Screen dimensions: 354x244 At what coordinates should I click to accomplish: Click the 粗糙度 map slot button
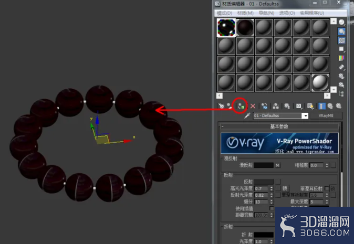[x=334, y=165]
